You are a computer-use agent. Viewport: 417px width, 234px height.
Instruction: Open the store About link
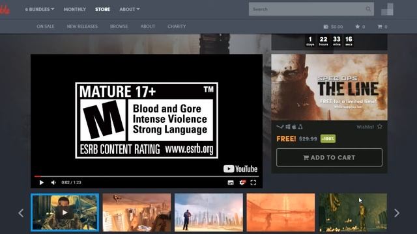pyautogui.click(x=148, y=26)
